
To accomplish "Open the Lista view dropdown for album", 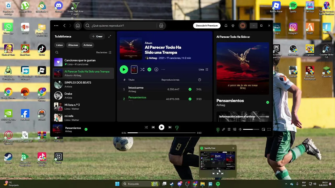I will point(203,69).
